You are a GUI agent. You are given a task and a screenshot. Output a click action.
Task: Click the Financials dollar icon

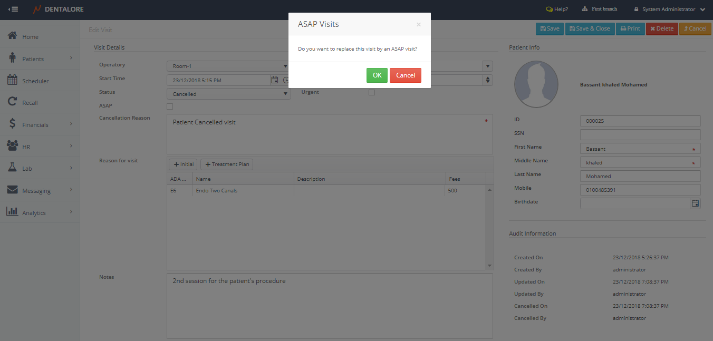(x=13, y=124)
